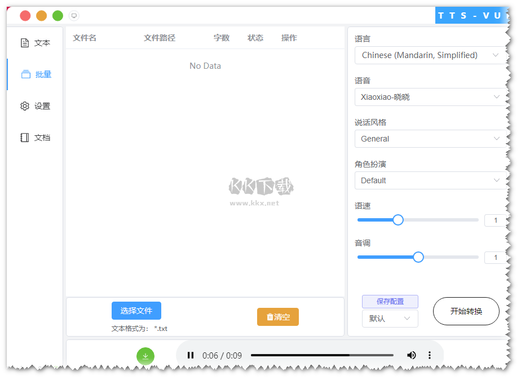Open audio player more options menu
The height and width of the screenshot is (380, 521).
pos(430,355)
